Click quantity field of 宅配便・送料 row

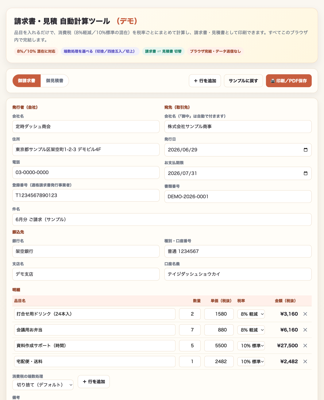190,361
